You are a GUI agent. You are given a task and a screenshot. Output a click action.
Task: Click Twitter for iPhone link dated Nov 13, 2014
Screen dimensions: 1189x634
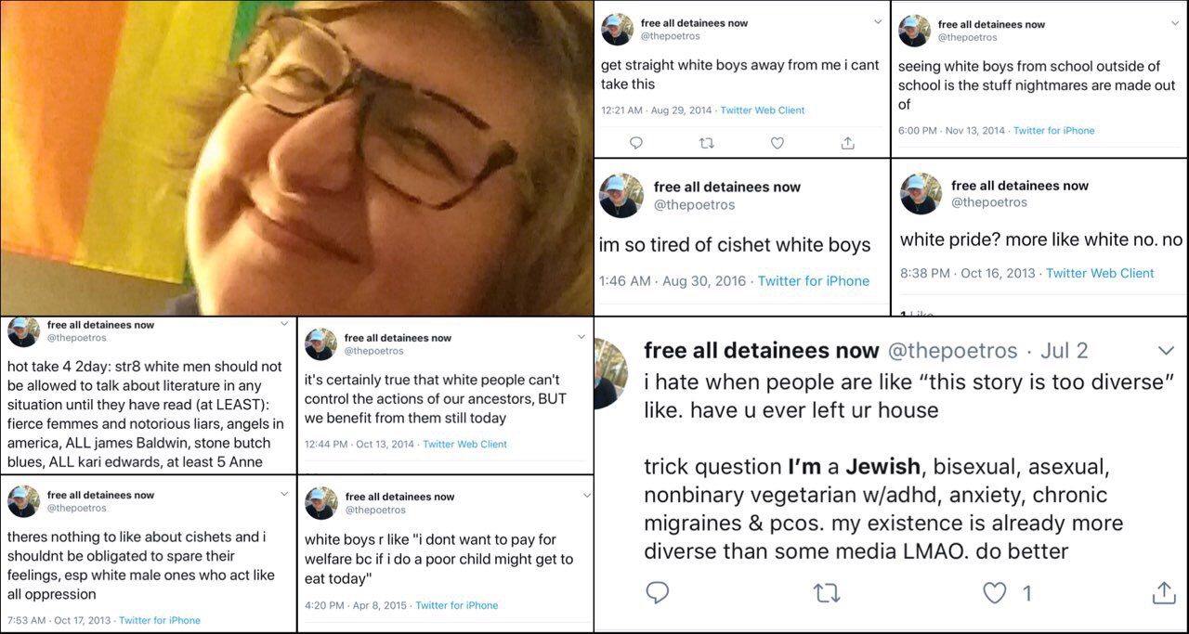click(1053, 130)
